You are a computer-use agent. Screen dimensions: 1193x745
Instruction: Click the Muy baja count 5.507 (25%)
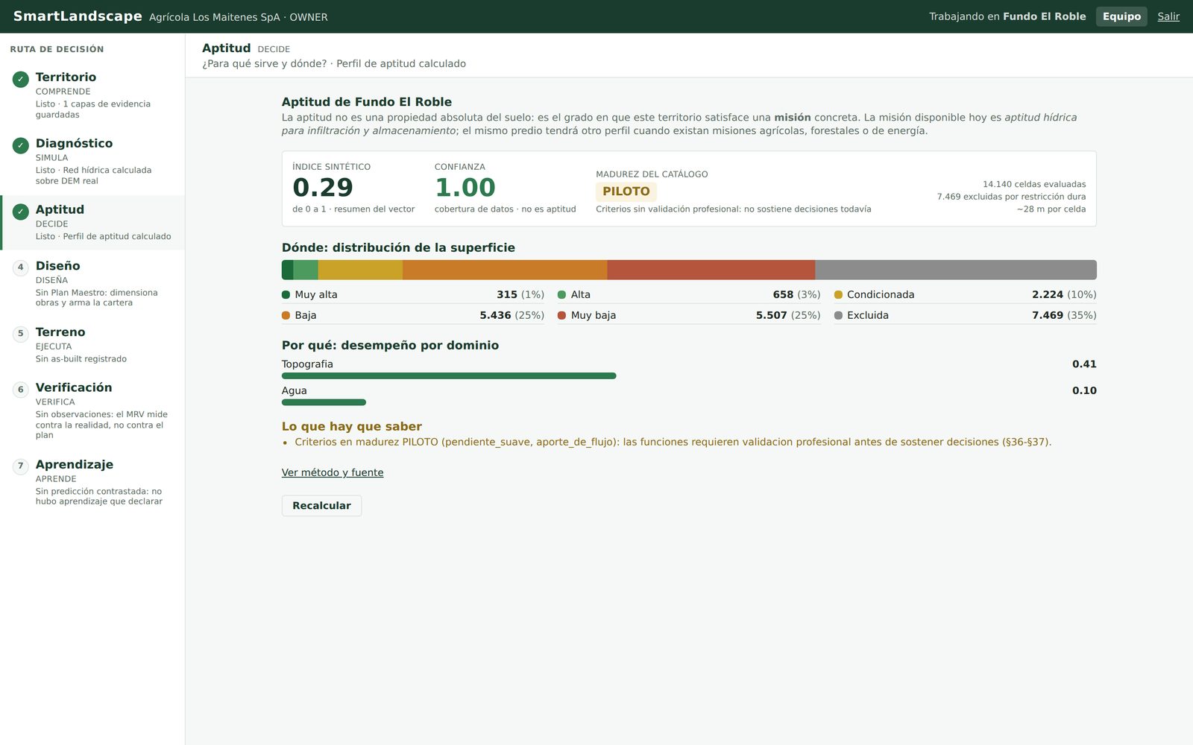point(788,315)
